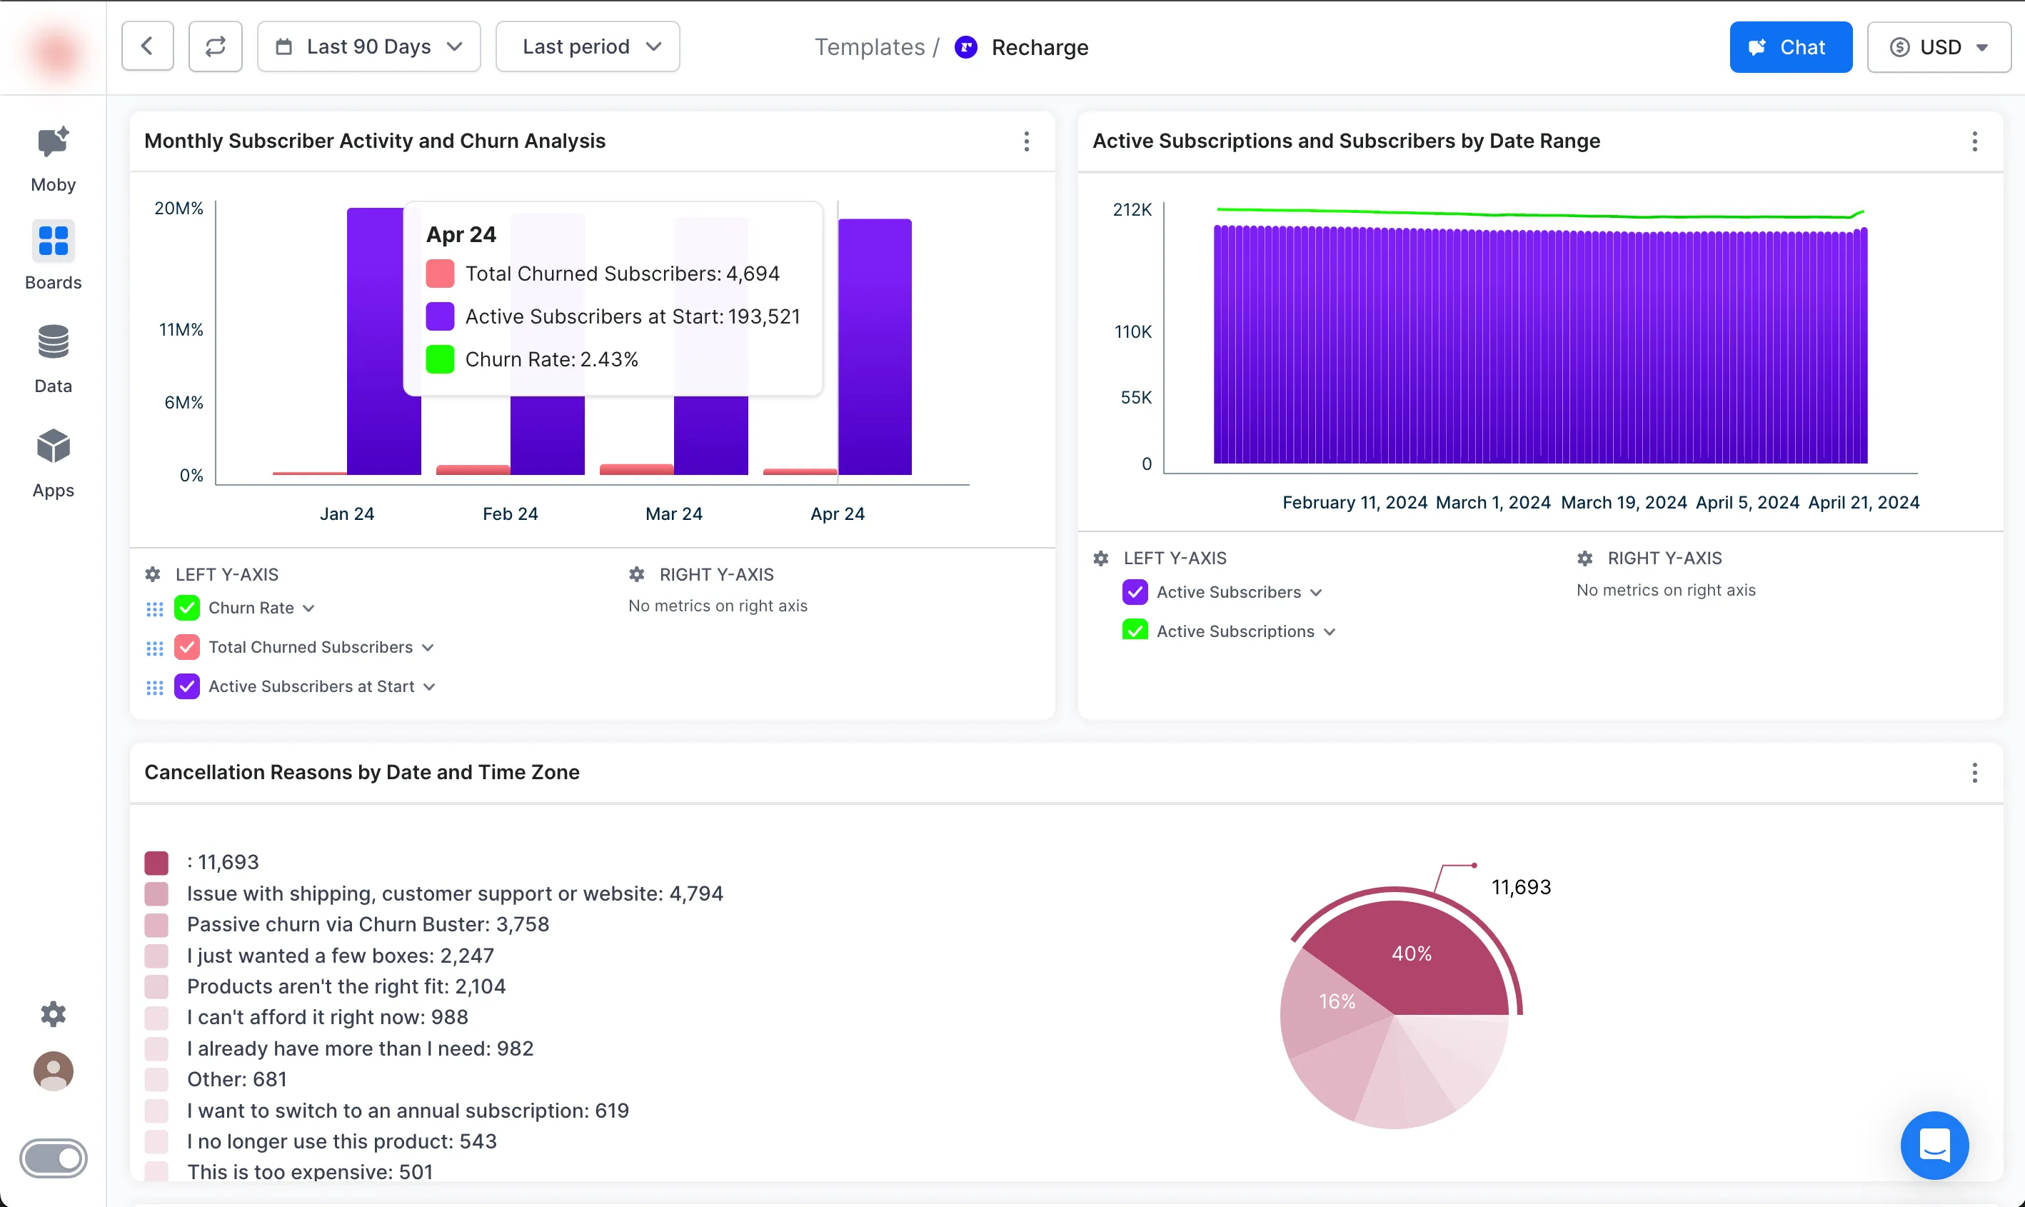Uncheck the Churn Rate metric checkbox

point(187,608)
